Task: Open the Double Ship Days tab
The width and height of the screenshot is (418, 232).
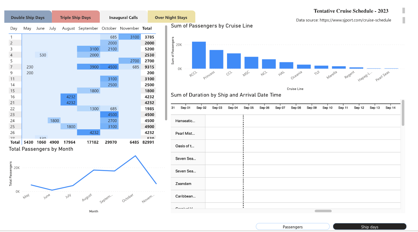Action: (x=28, y=17)
